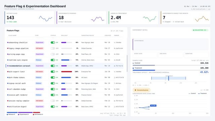215x121 pixels.
Task: Select the signup-social-auth flag name
Action: pyautogui.click(x=17, y=83)
